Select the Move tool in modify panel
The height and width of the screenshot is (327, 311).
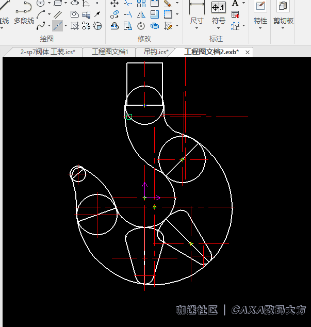[114, 3]
